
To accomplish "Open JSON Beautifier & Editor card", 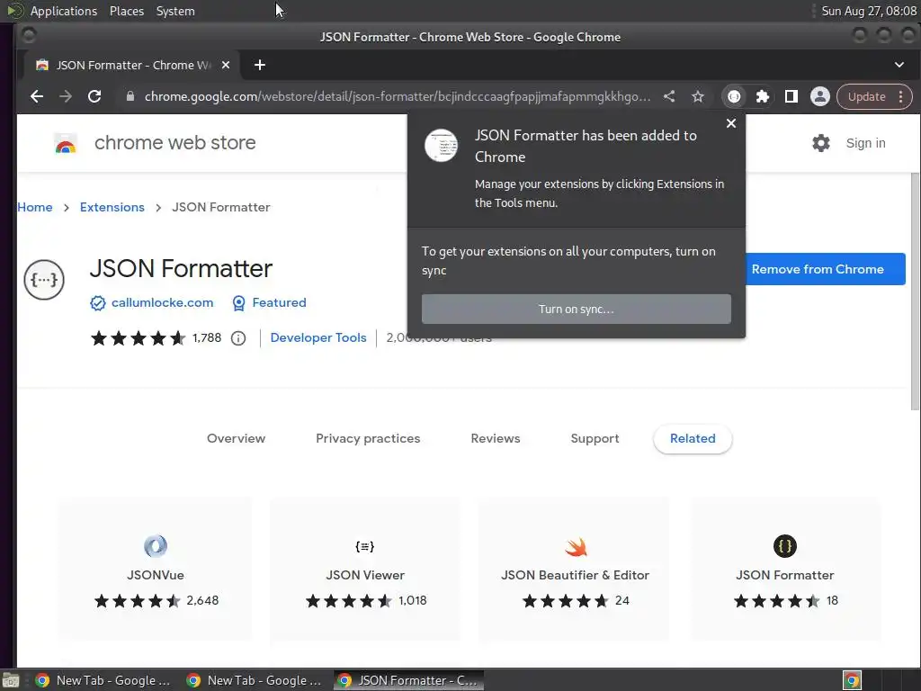I will tap(575, 569).
